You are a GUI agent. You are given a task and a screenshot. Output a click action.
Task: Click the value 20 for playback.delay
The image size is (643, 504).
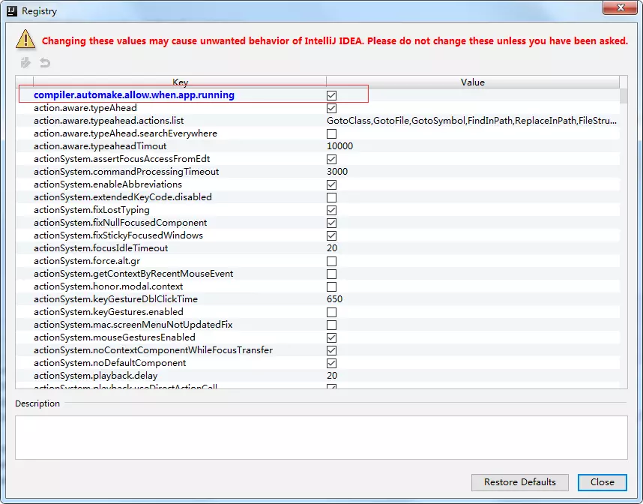[332, 376]
